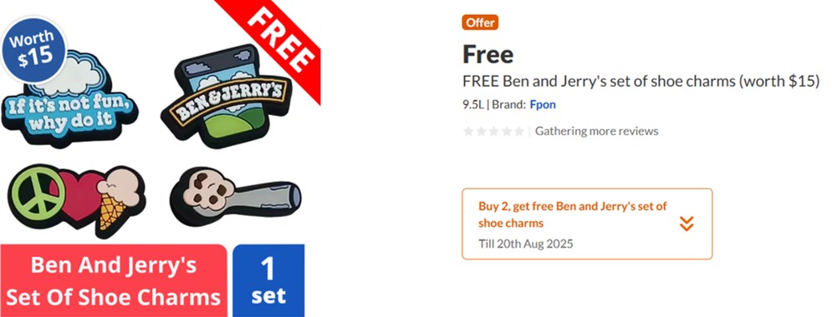
Task: Click the FREE Ben and Jerry's product title
Action: pyautogui.click(x=641, y=82)
